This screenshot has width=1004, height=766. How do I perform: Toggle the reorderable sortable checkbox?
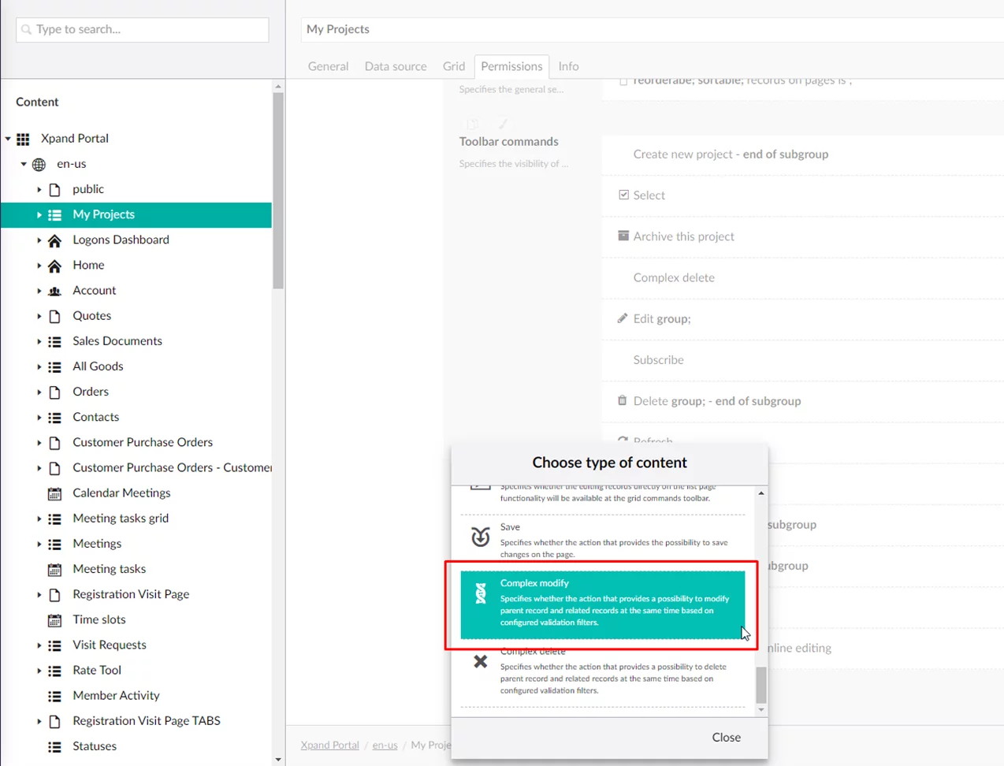623,81
